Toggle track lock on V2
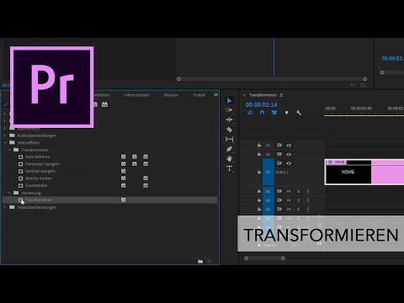The height and width of the screenshot is (303, 404). (x=259, y=154)
